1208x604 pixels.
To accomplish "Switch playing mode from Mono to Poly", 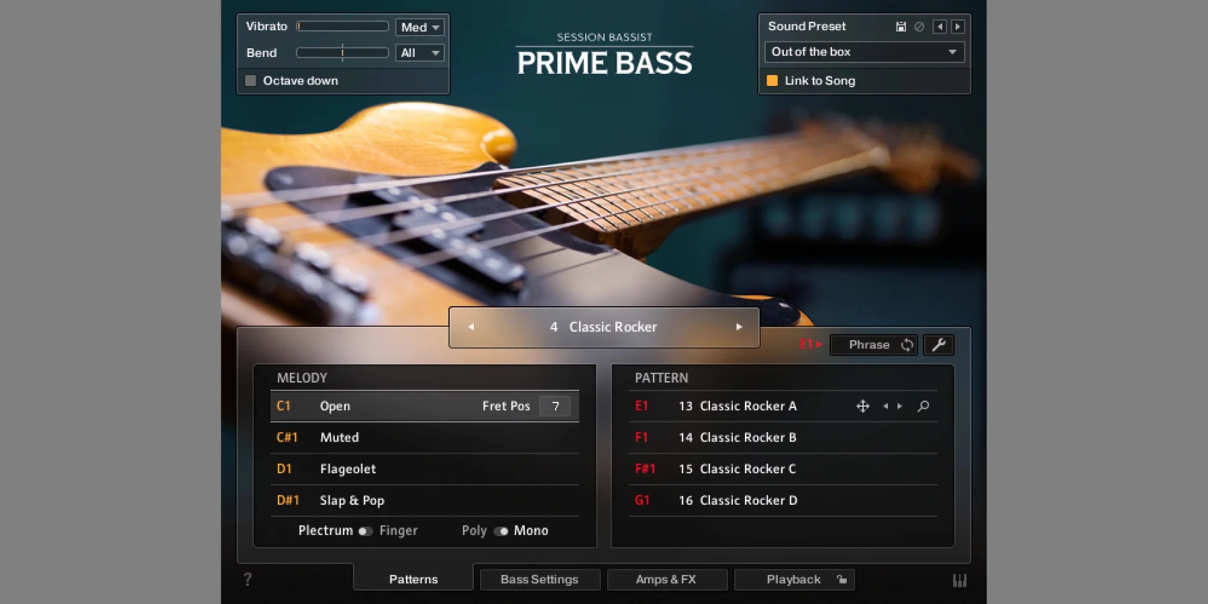I will coord(502,530).
